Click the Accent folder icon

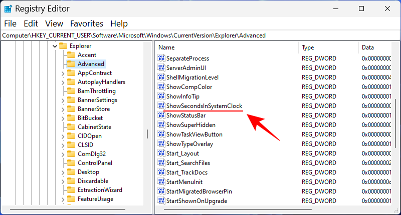[x=71, y=55]
